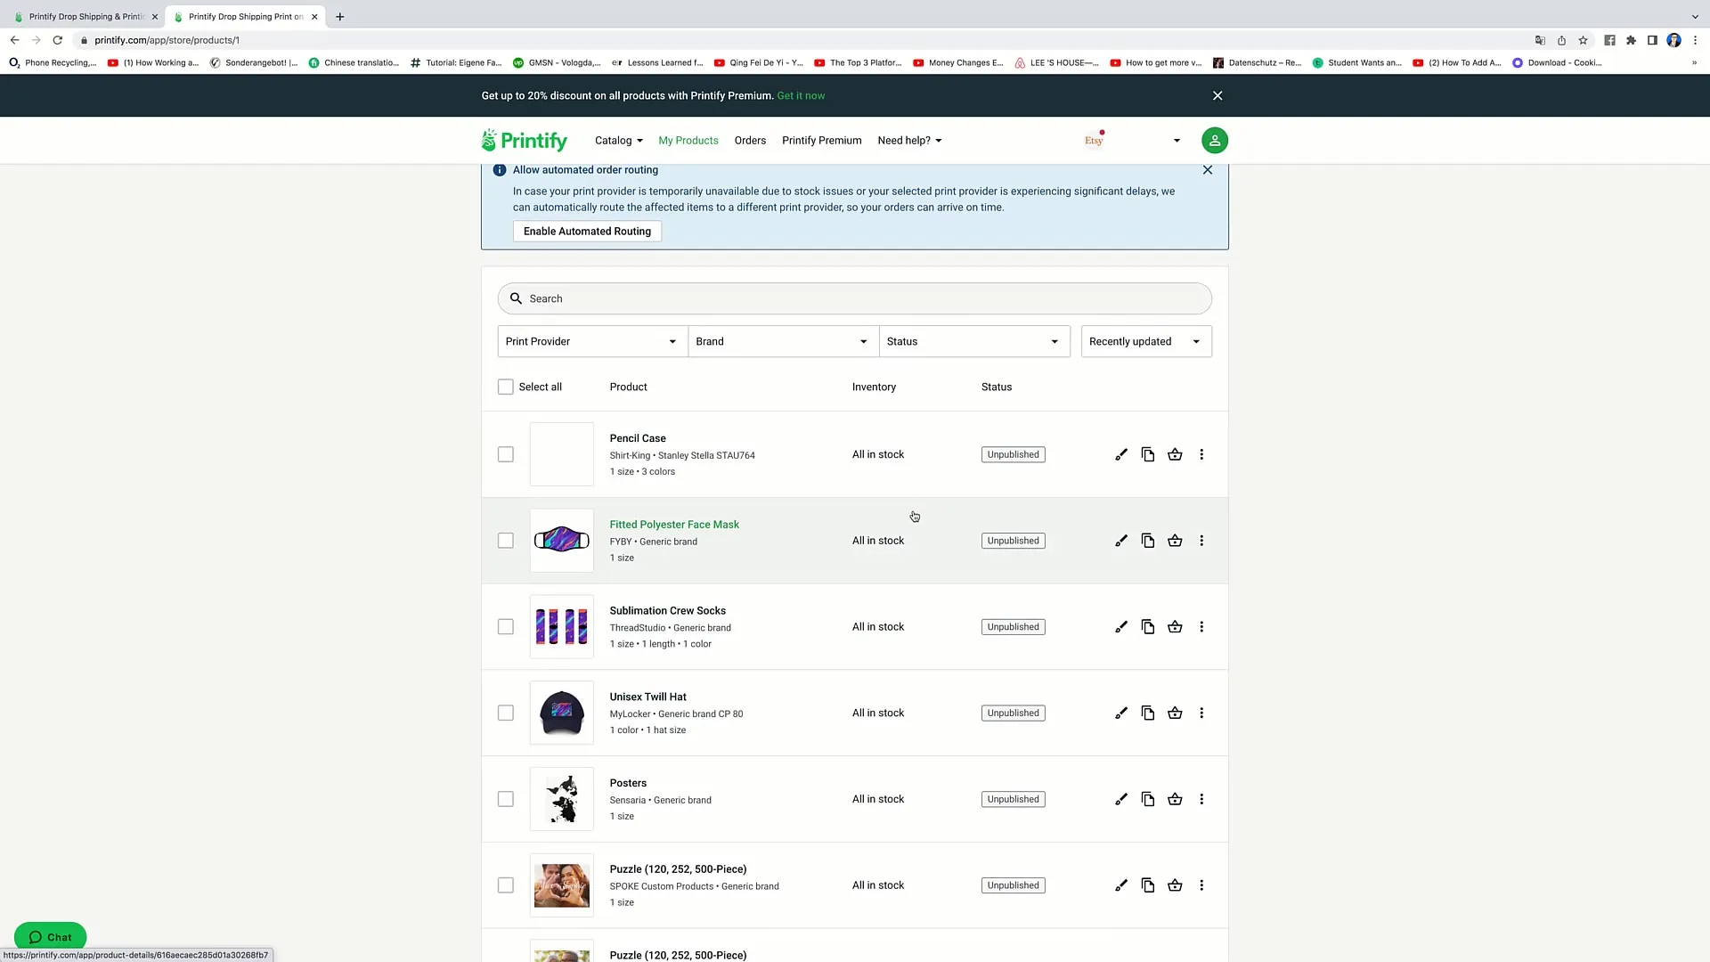Go to My Products tab
This screenshot has width=1710, height=962.
(x=688, y=141)
